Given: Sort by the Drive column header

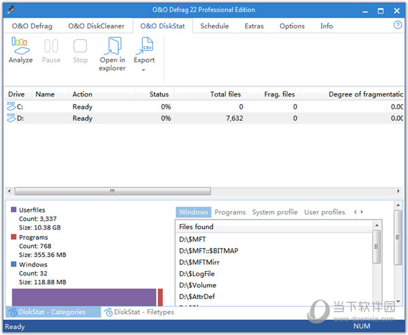Looking at the screenshot, I should [18, 94].
